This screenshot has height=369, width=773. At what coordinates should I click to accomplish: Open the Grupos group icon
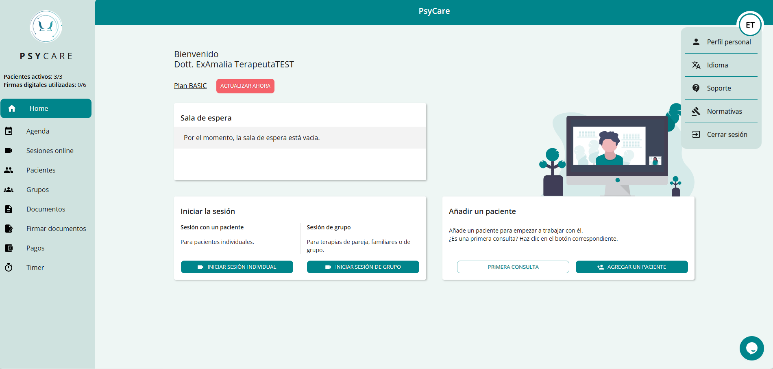tap(9, 190)
